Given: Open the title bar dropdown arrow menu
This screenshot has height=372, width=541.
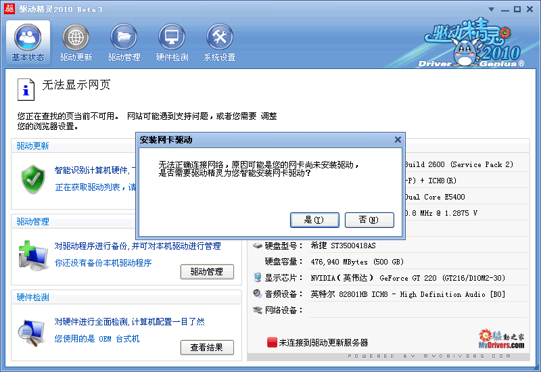Looking at the screenshot, I should click(x=492, y=9).
